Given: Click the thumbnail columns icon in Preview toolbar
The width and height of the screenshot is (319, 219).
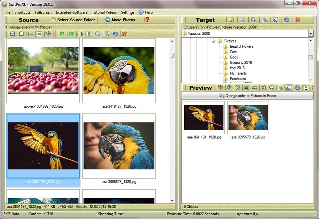Looking at the screenshot, I should click(246, 88).
